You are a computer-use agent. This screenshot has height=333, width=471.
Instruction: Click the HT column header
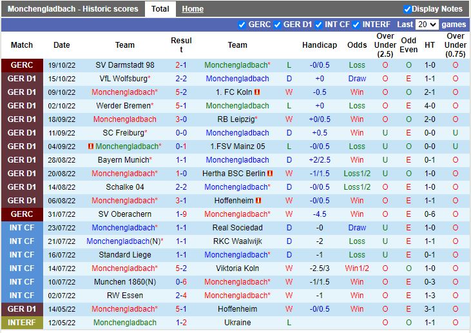pos(430,45)
